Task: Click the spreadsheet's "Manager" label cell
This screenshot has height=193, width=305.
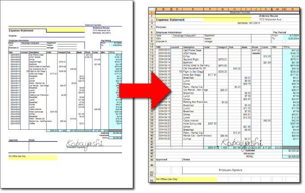Action: 209,41
